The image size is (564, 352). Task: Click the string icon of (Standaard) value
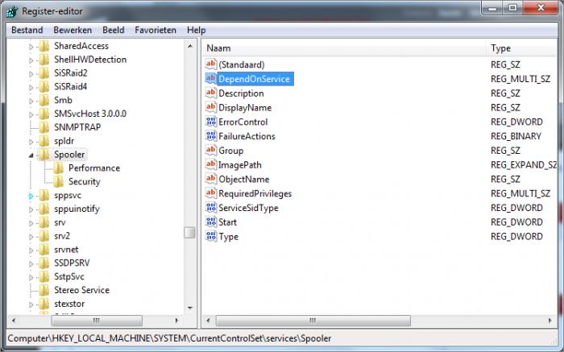pyautogui.click(x=211, y=64)
